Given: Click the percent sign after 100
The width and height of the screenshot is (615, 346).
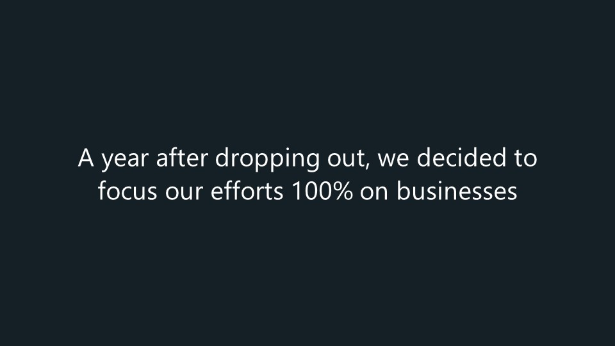Looking at the screenshot, I should point(343,192).
